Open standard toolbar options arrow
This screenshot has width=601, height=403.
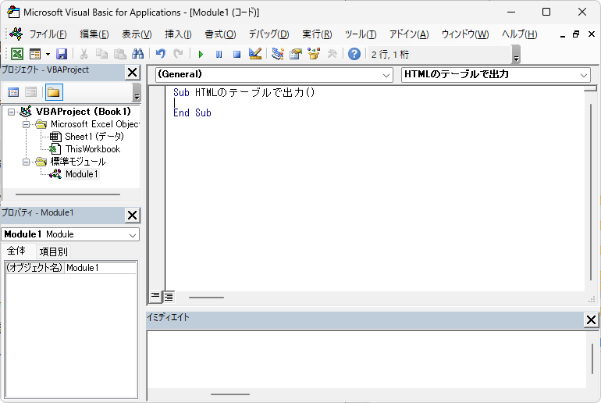point(516,54)
